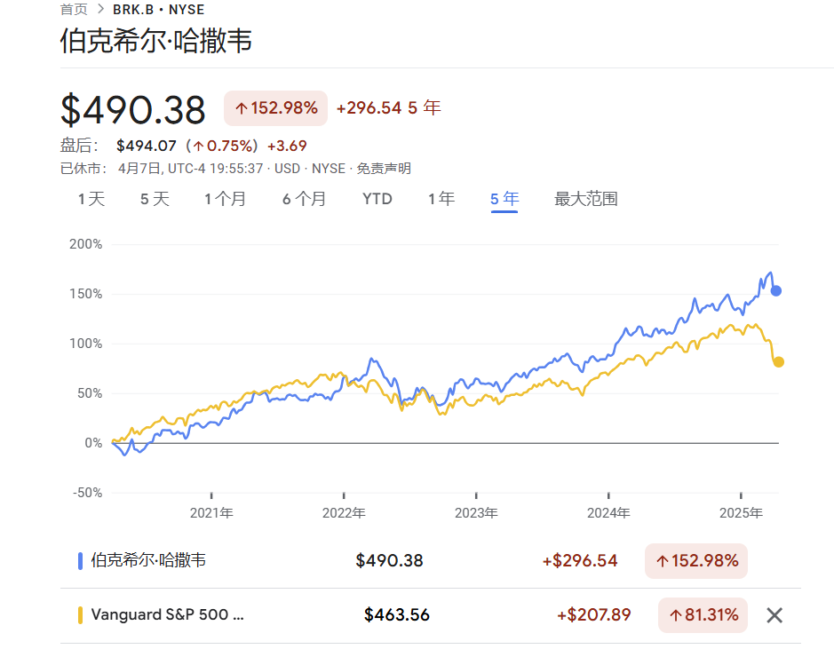This screenshot has height=657, width=834.
Task: Open the 首页 breadcrumb link
Action: pos(74,10)
